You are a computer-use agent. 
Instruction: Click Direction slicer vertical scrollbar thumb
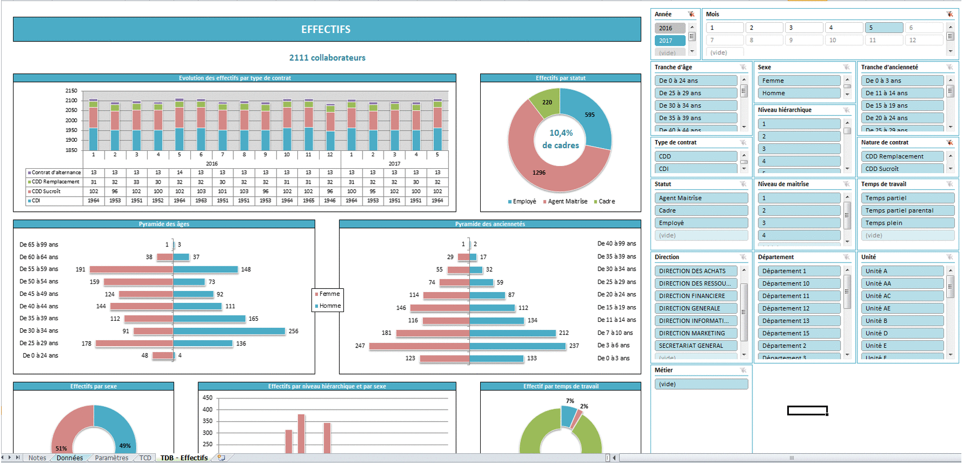(x=744, y=312)
